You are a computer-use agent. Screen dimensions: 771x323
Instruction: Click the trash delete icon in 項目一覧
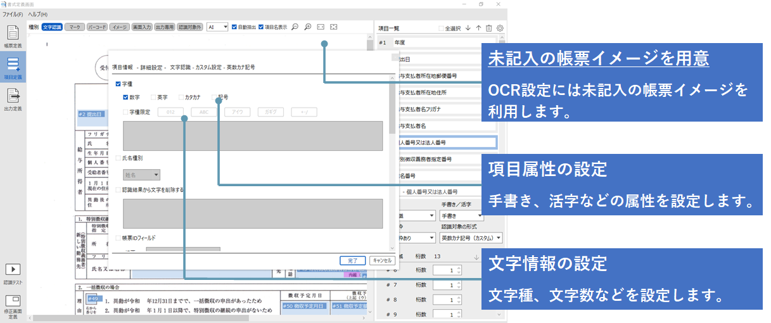(x=488, y=28)
